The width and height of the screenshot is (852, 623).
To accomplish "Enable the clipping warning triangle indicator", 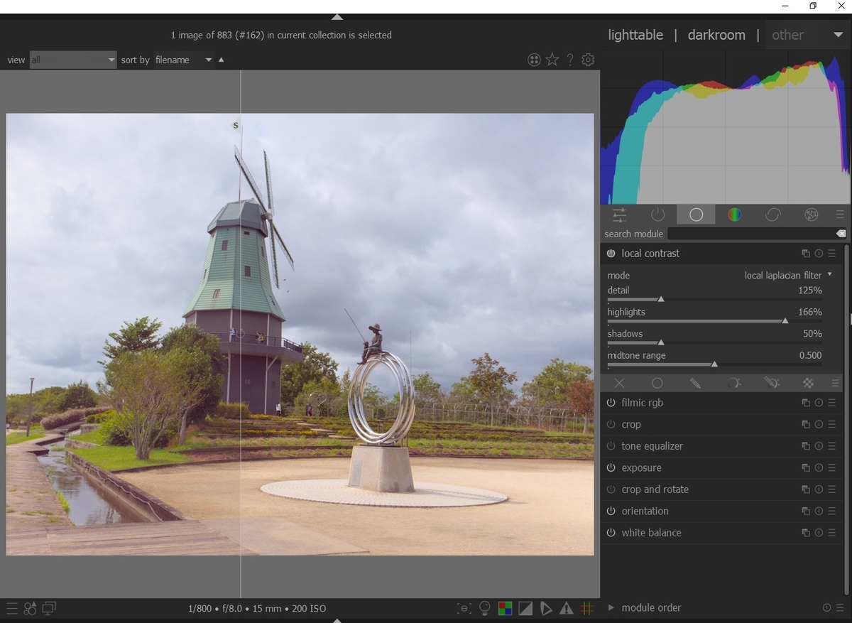I will (x=567, y=608).
